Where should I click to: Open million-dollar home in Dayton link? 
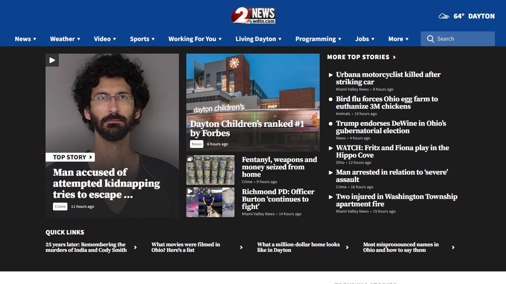click(298, 247)
